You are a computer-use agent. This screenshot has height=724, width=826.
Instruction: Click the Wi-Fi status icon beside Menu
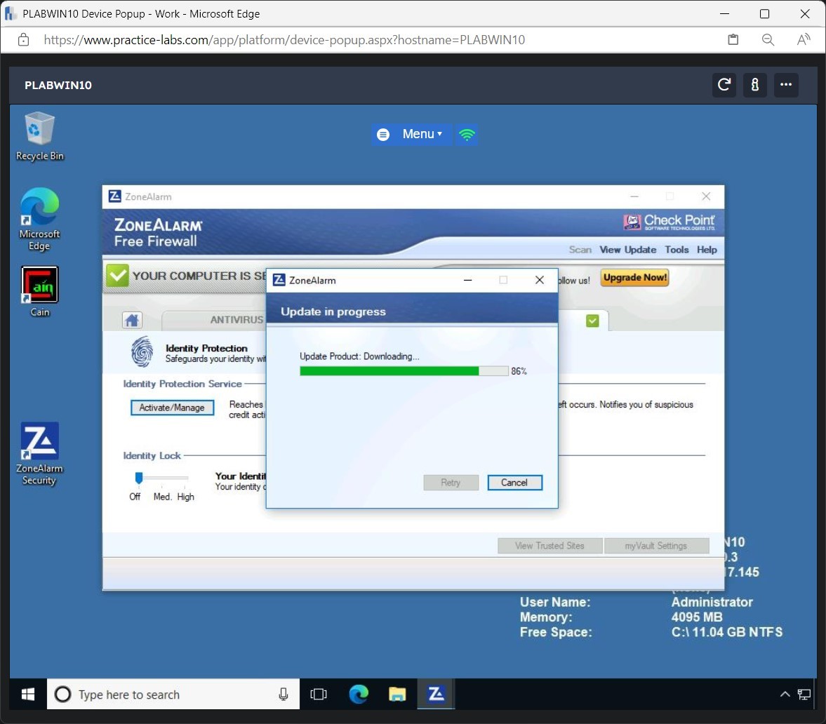pyautogui.click(x=467, y=134)
